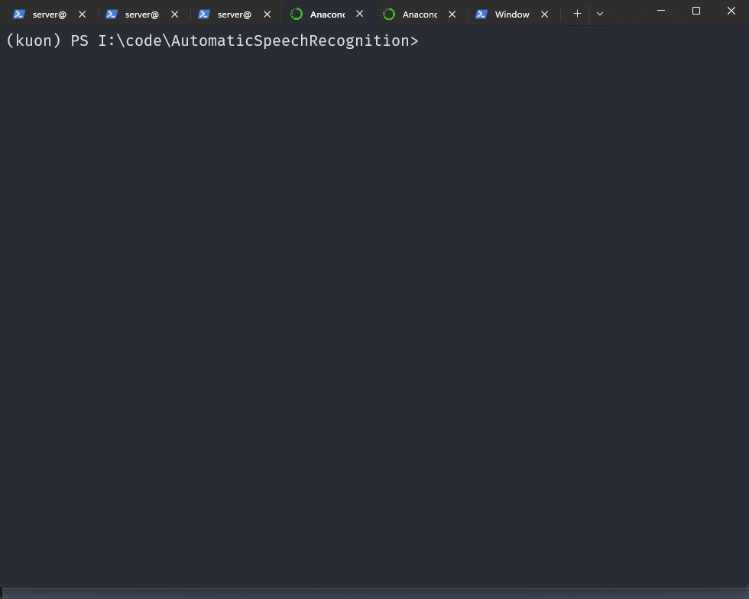Switch to the second Anaconda tab
Image resolution: width=749 pixels, height=599 pixels.
pyautogui.click(x=420, y=15)
